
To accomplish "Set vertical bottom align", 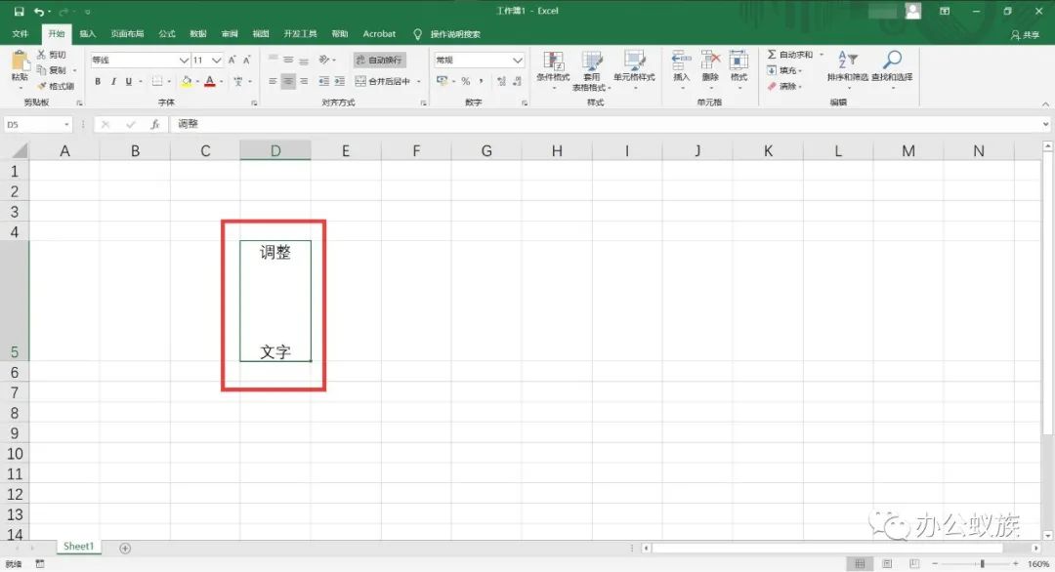I will [x=304, y=60].
